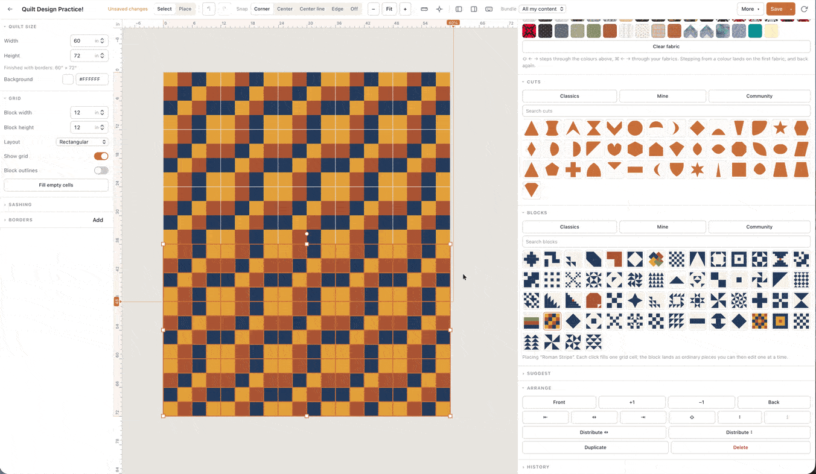
Task: Click the align vertical centers button
Action: coord(740,417)
